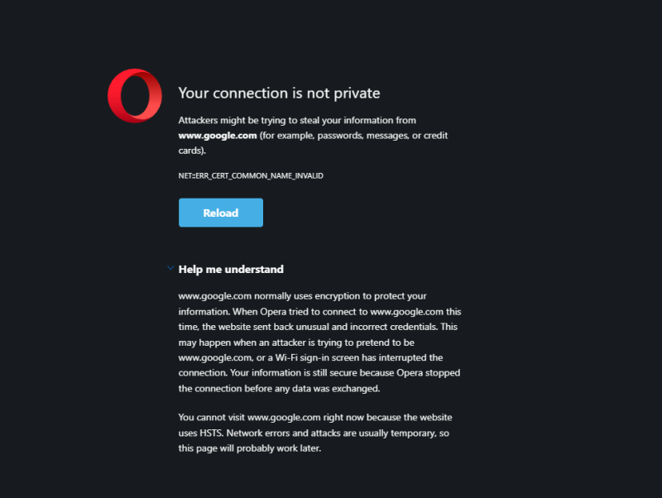This screenshot has height=498, width=662.
Task: Click the word HSTS in the explanation
Action: [213, 433]
